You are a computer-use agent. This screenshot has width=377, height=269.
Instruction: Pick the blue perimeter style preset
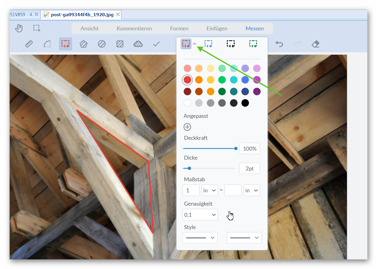208,44
